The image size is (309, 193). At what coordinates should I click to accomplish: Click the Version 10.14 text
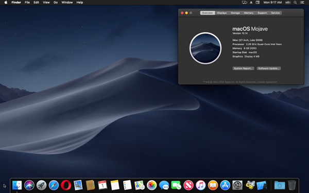[x=240, y=33]
